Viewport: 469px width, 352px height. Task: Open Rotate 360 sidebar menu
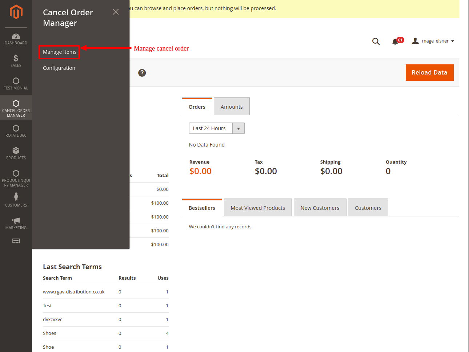[x=16, y=131]
